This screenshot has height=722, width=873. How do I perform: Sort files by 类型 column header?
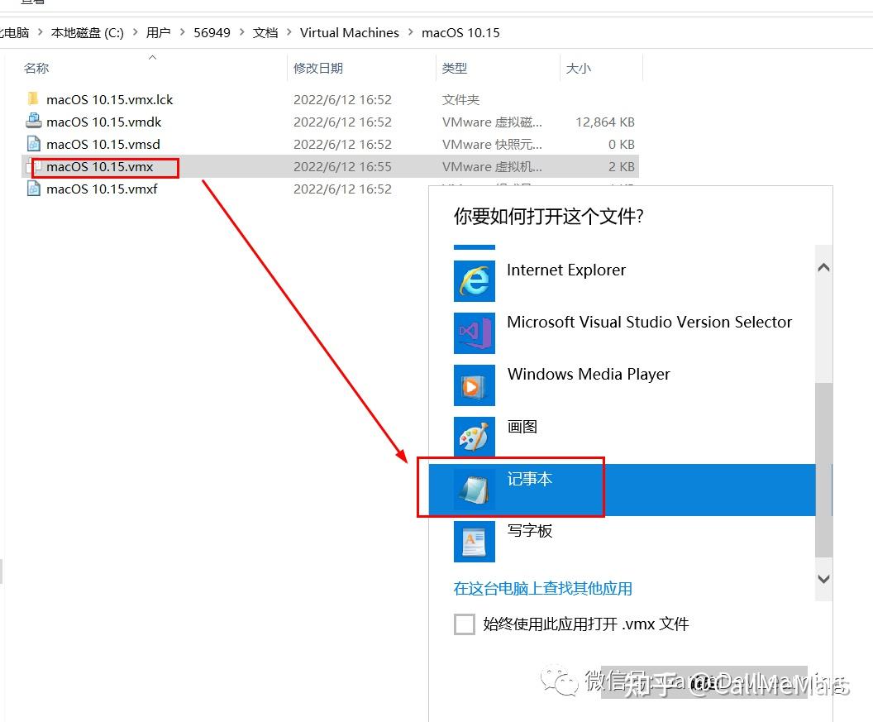[455, 68]
